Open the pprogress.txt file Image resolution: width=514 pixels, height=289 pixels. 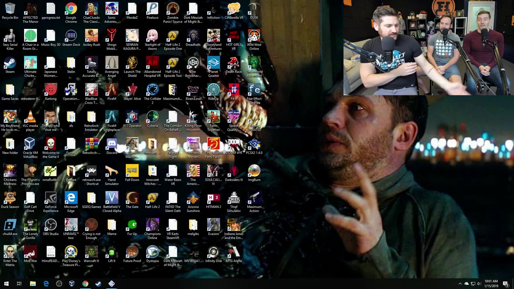point(51,11)
